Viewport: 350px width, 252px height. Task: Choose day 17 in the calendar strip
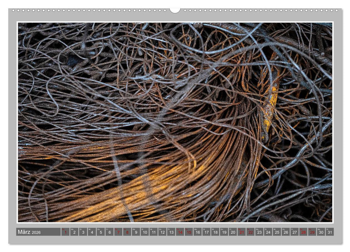[x=206, y=232]
